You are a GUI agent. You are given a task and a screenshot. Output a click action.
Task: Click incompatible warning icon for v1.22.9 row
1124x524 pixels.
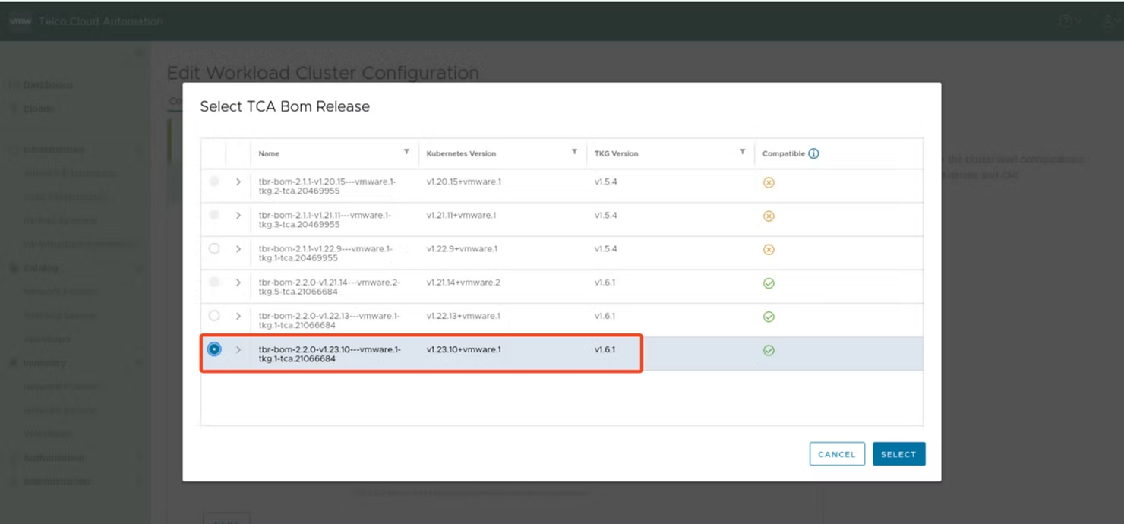(x=769, y=249)
